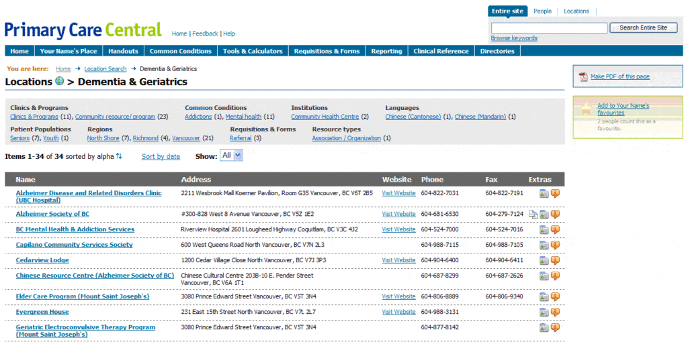Open contact card icon for Cedarview Lodge
Image resolution: width=688 pixels, height=342 pixels.
(544, 261)
